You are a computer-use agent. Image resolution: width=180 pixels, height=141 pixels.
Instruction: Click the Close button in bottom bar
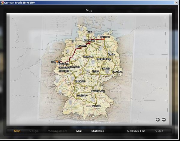pyautogui.click(x=159, y=131)
